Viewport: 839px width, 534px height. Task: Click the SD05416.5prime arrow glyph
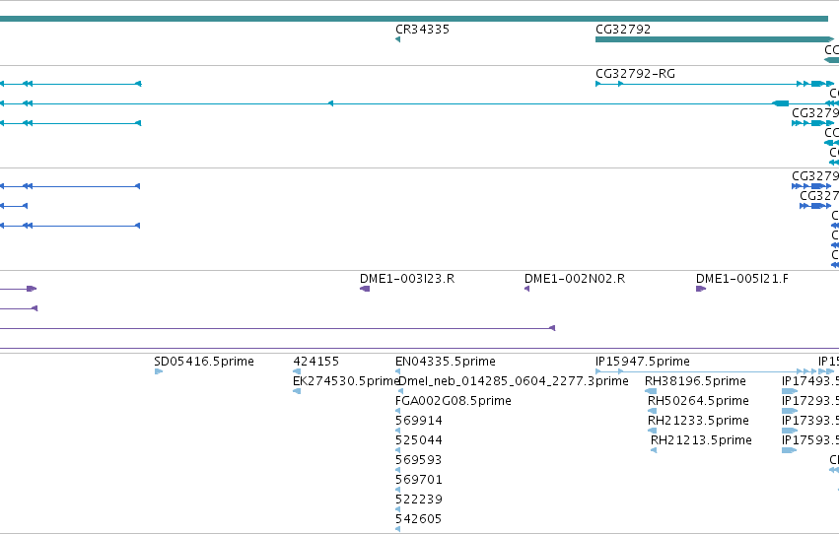tap(159, 371)
